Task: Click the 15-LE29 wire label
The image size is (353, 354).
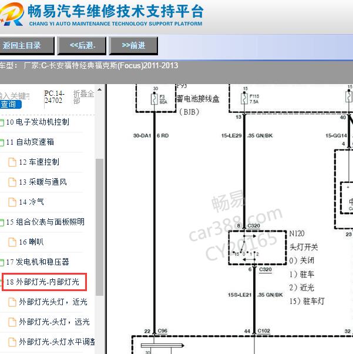Action: click(231, 136)
